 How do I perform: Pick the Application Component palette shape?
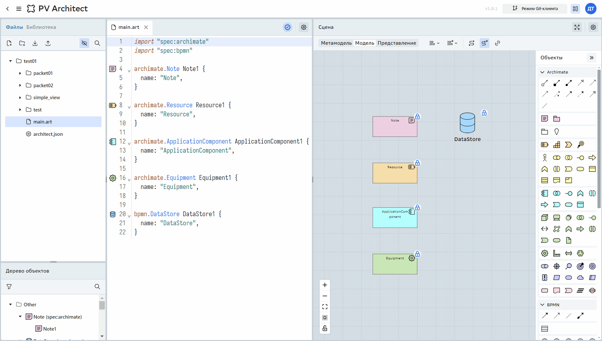545,194
